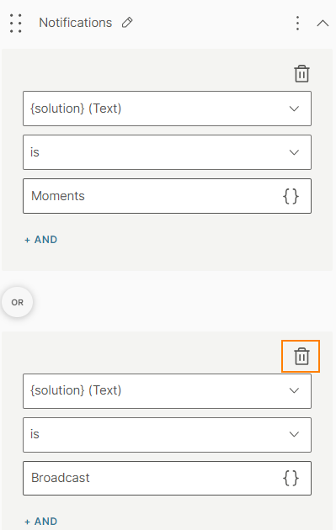Insert a variable via braces icon in Moments field
The width and height of the screenshot is (336, 530).
(291, 196)
